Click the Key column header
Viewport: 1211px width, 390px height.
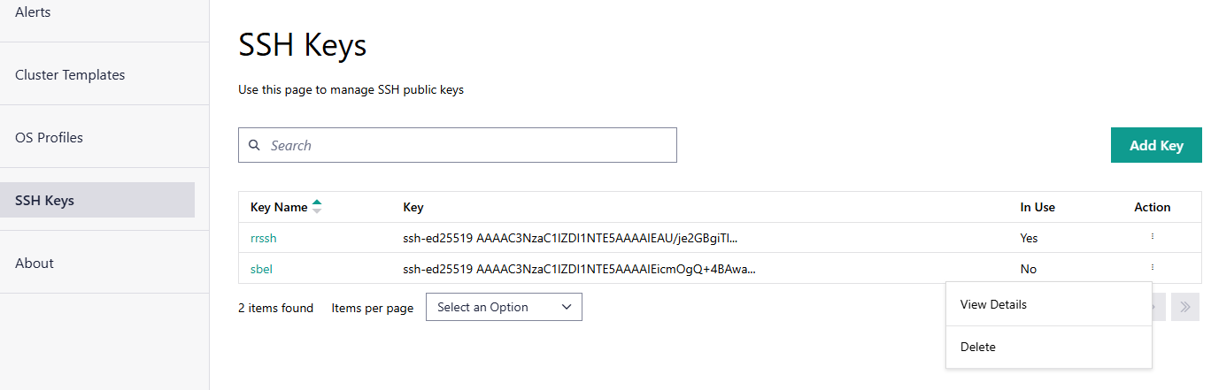click(413, 207)
